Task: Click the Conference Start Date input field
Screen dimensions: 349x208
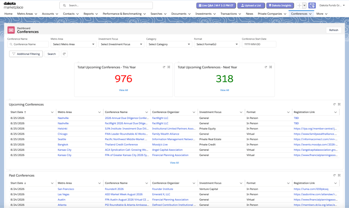Action: coord(259,44)
